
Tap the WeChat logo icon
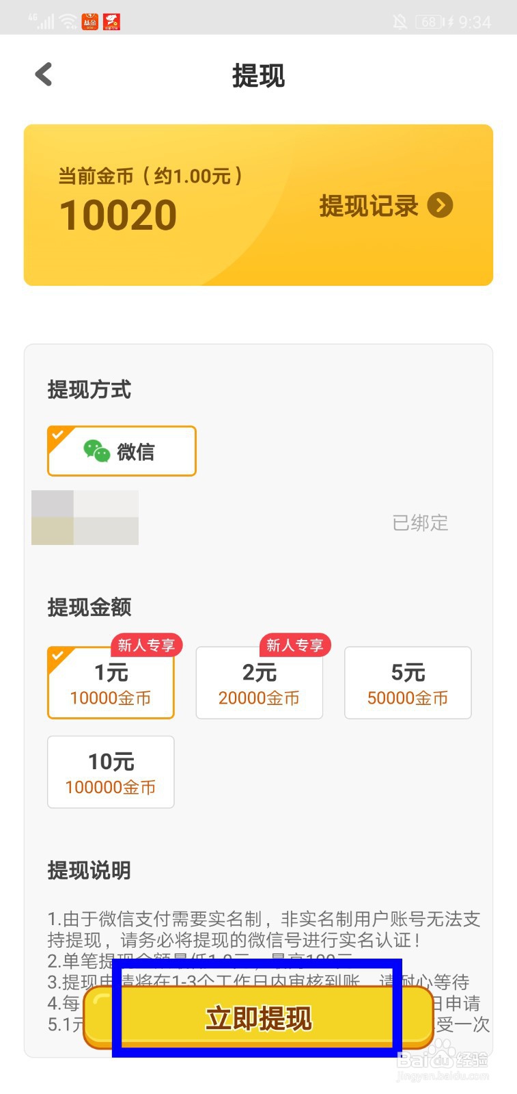coord(96,451)
